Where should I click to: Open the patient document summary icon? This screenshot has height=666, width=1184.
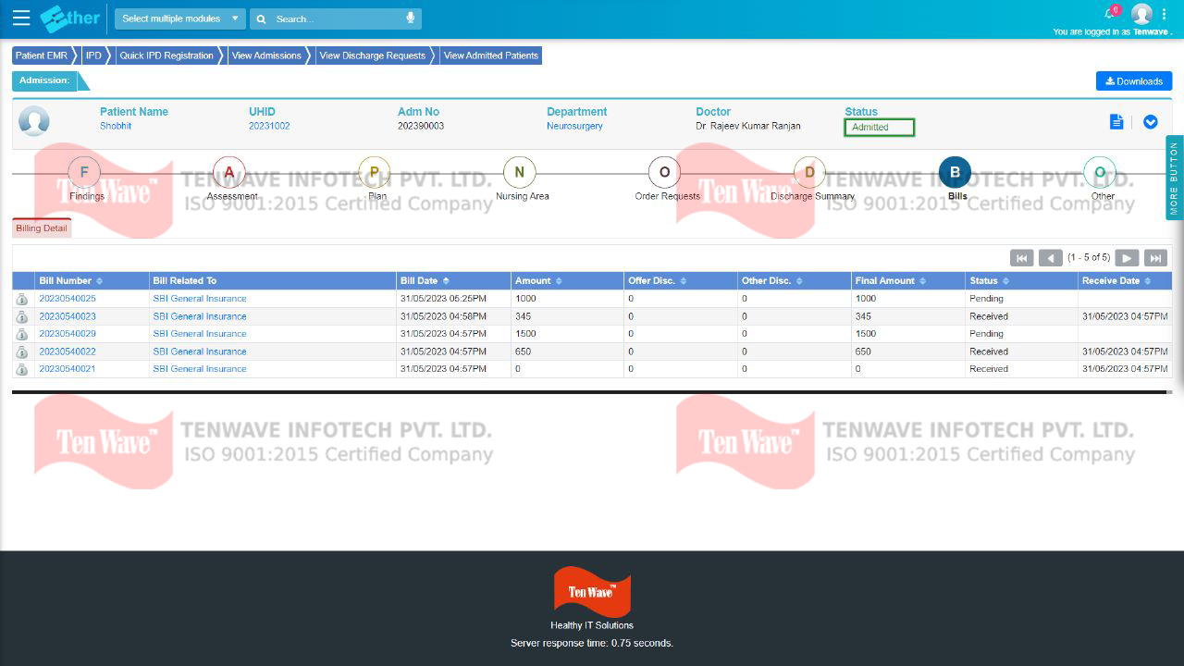(1116, 121)
